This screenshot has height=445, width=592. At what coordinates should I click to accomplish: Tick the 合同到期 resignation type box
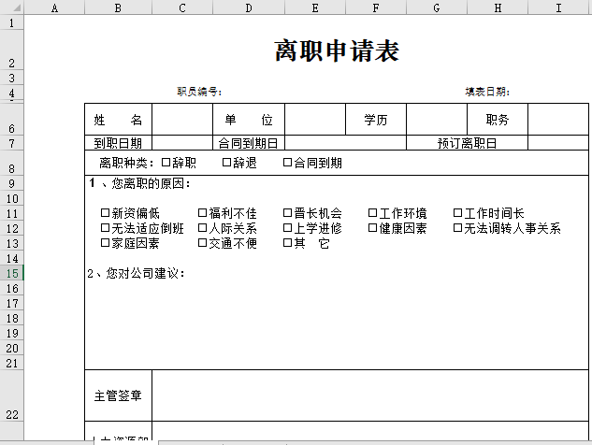click(288, 163)
